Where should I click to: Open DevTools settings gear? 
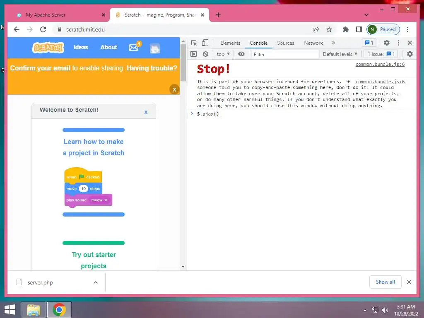pos(387,43)
